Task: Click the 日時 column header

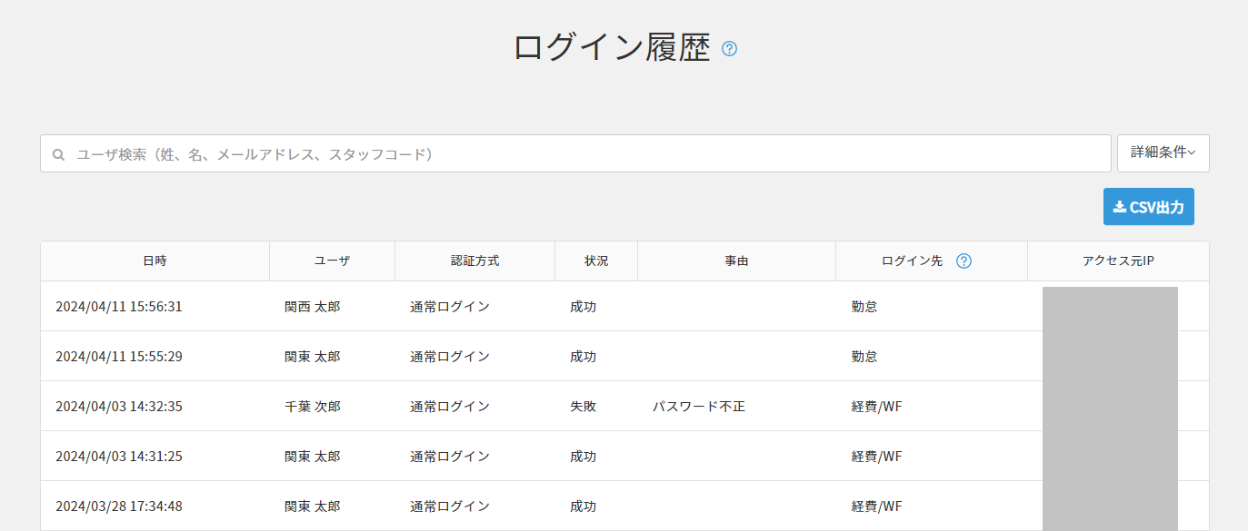Action: pos(155,261)
